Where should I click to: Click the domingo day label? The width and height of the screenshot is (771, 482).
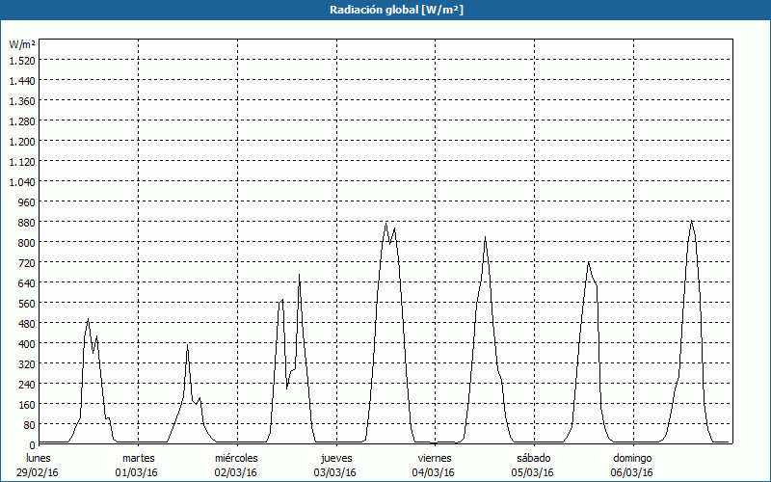(632, 458)
